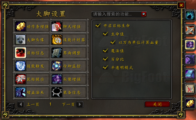Select the 装备信息 necklace icon
Image resolution: width=196 pixels, height=120 pixels.
pyautogui.click(x=57, y=92)
